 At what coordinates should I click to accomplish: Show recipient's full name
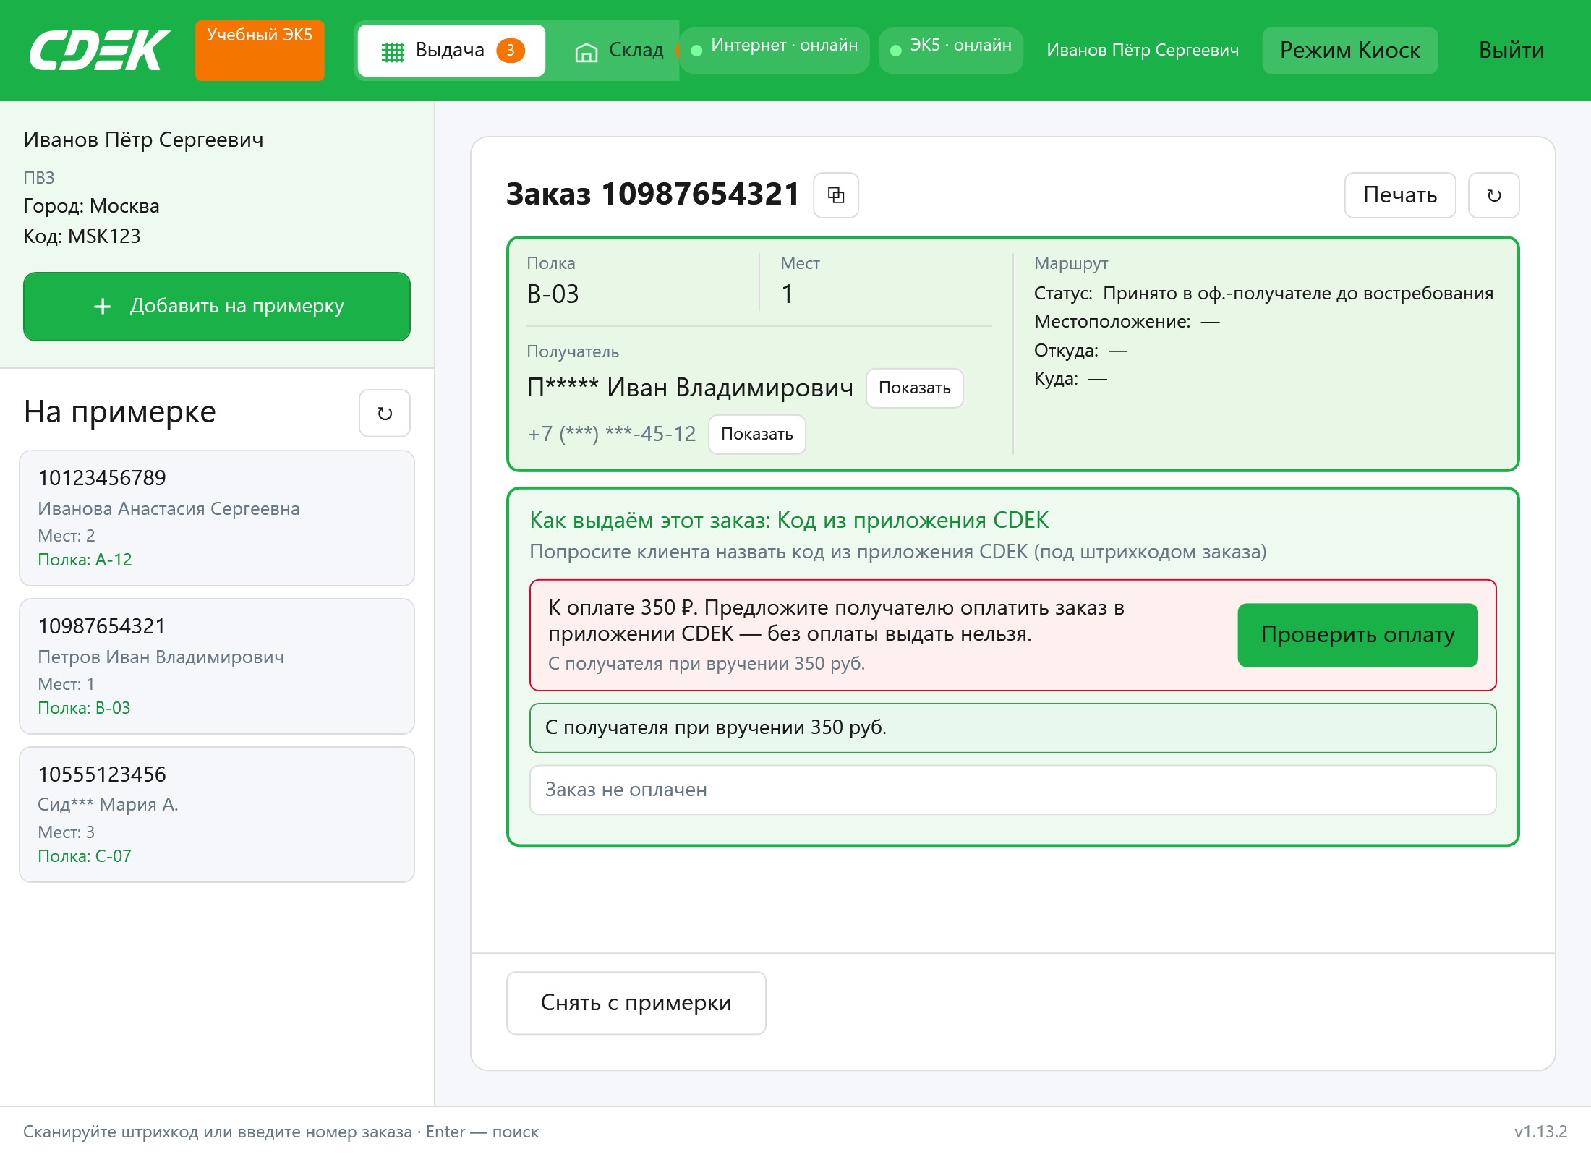pyautogui.click(x=914, y=388)
